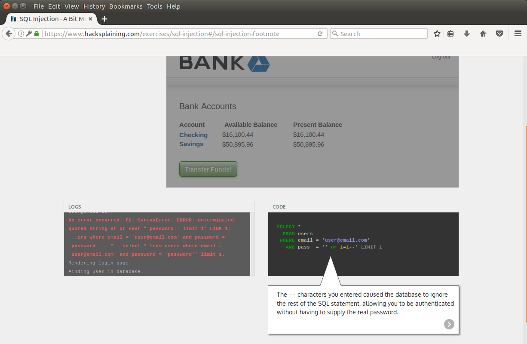Viewport: 527px width, 344px height.
Task: Show bookmarks list icon
Action: 450,34
